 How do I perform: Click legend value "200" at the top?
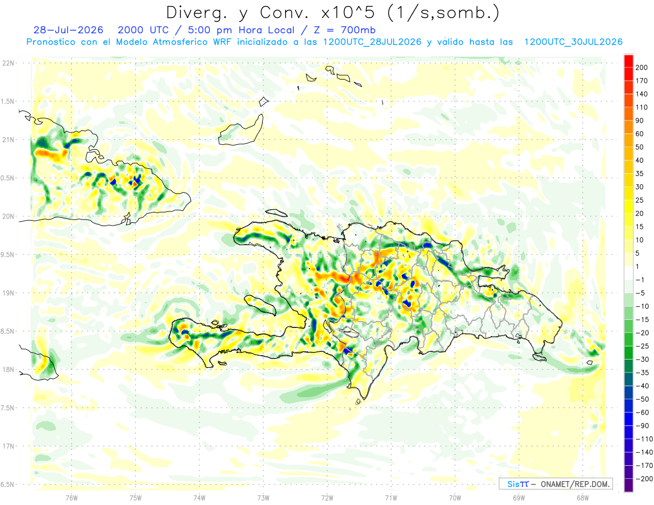point(642,68)
